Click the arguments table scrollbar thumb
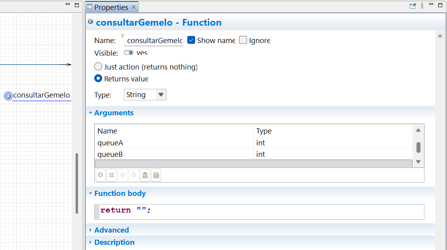This screenshot has width=447, height=250. click(x=418, y=147)
